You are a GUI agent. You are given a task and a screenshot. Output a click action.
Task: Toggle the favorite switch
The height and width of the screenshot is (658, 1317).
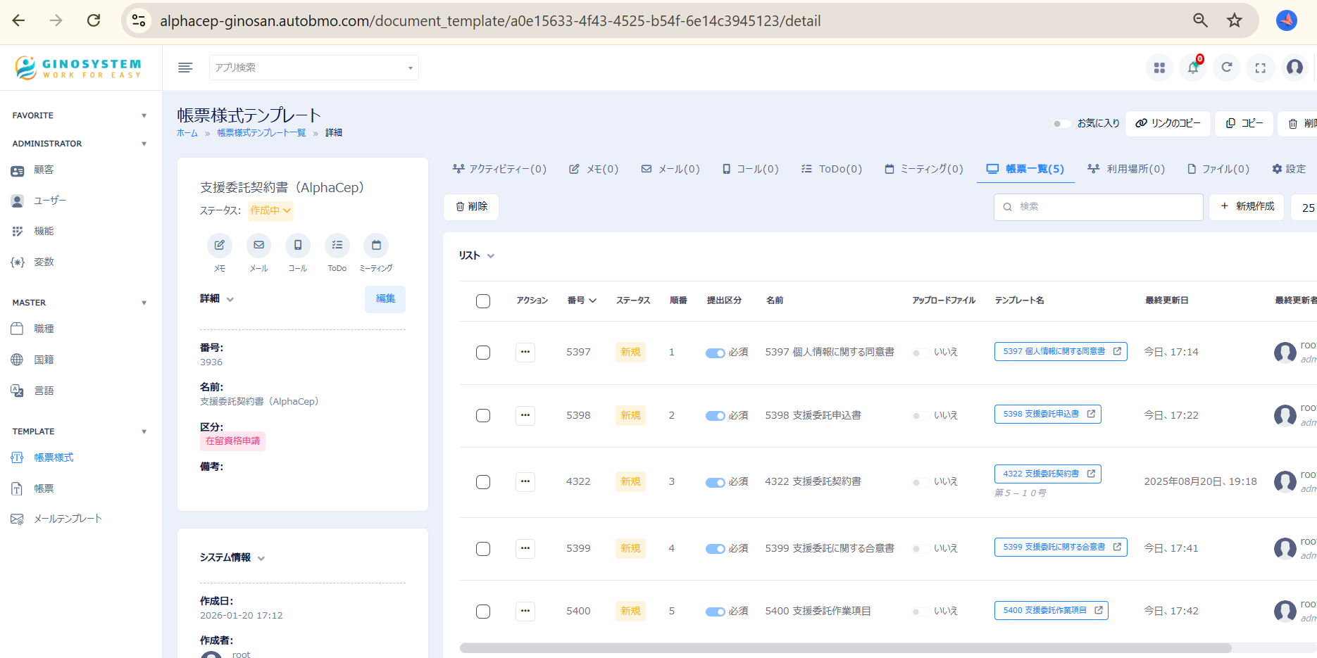[x=1061, y=124]
